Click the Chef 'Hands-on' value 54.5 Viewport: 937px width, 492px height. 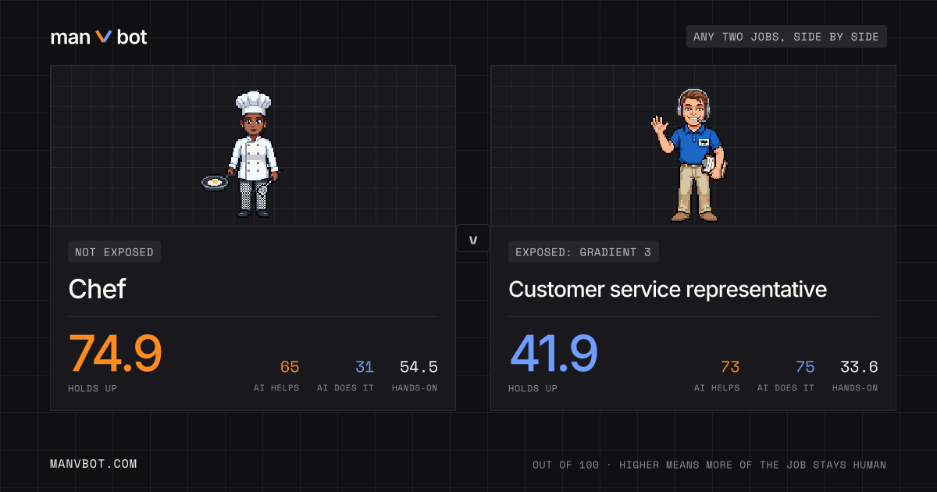click(419, 367)
